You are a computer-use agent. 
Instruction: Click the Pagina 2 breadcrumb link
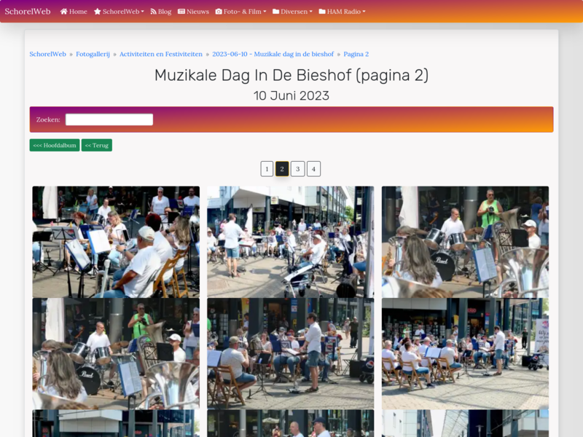[356, 54]
